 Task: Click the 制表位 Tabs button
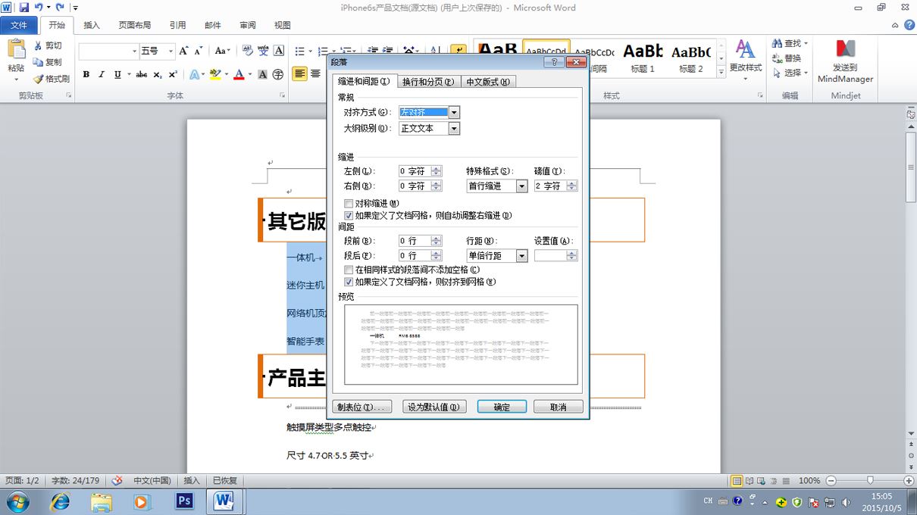point(362,407)
